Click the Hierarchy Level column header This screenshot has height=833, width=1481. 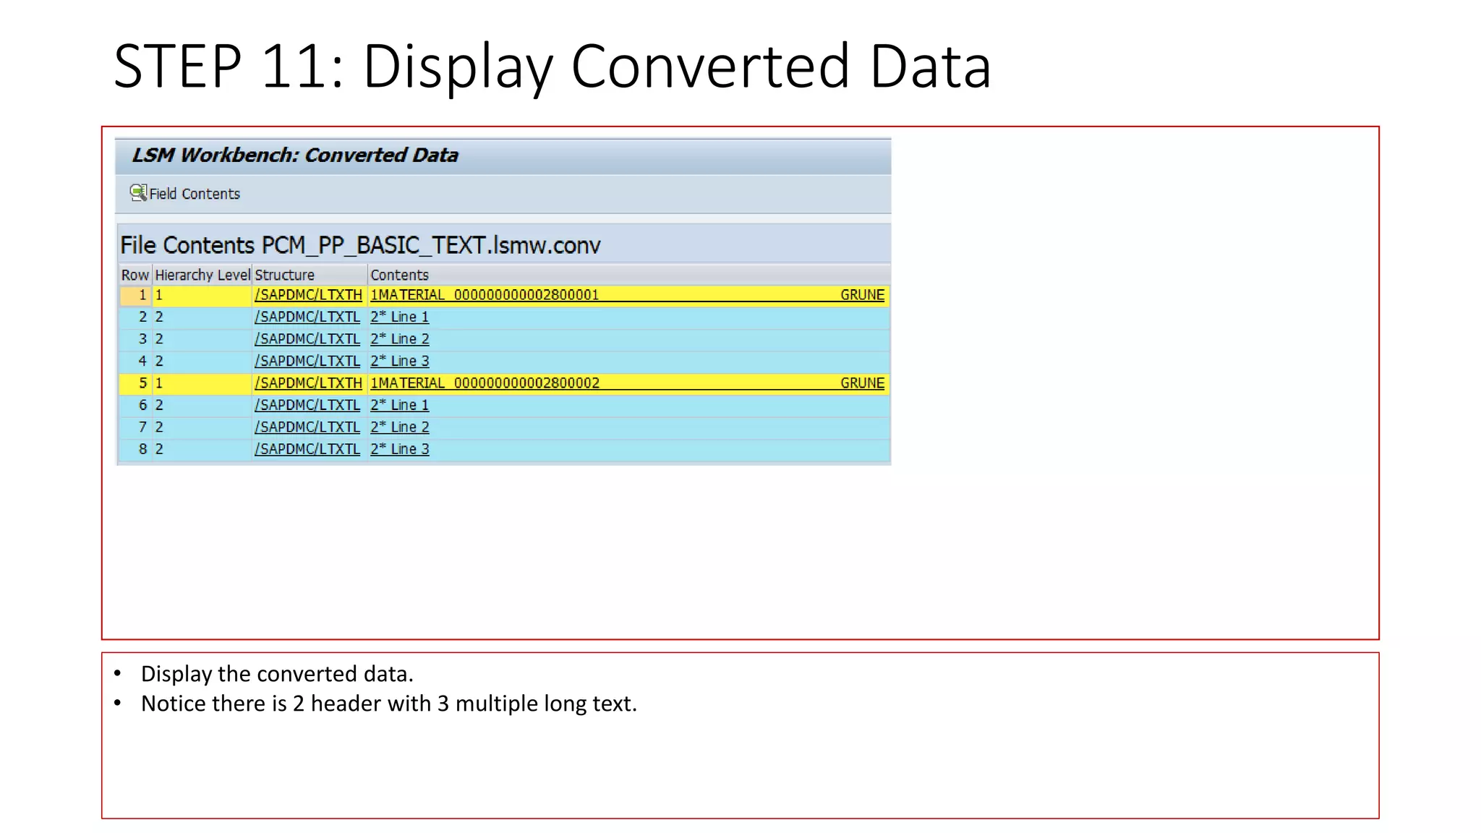click(202, 275)
